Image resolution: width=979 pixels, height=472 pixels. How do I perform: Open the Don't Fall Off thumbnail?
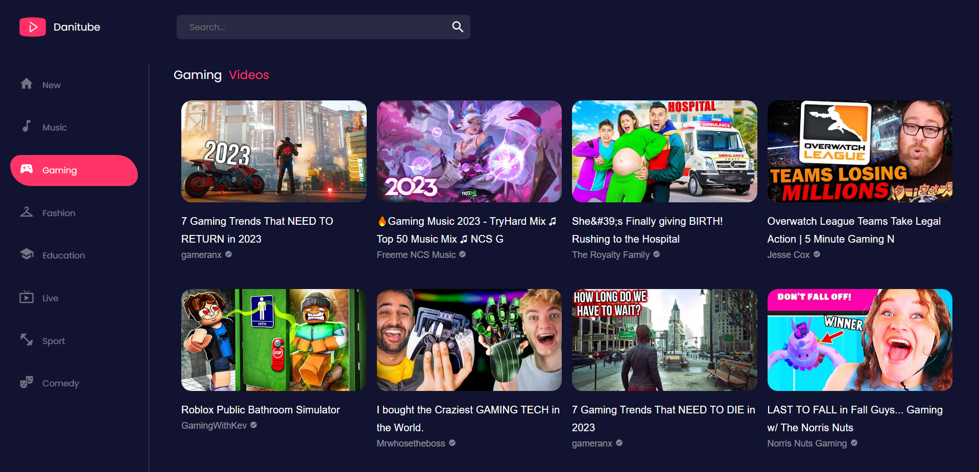[859, 340]
